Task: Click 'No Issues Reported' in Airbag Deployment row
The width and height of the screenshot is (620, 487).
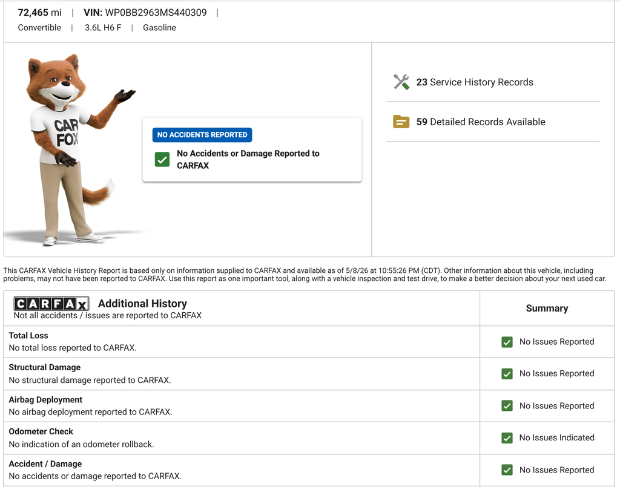Action: [557, 406]
